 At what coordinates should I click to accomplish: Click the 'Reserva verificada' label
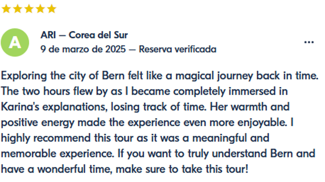point(178,50)
